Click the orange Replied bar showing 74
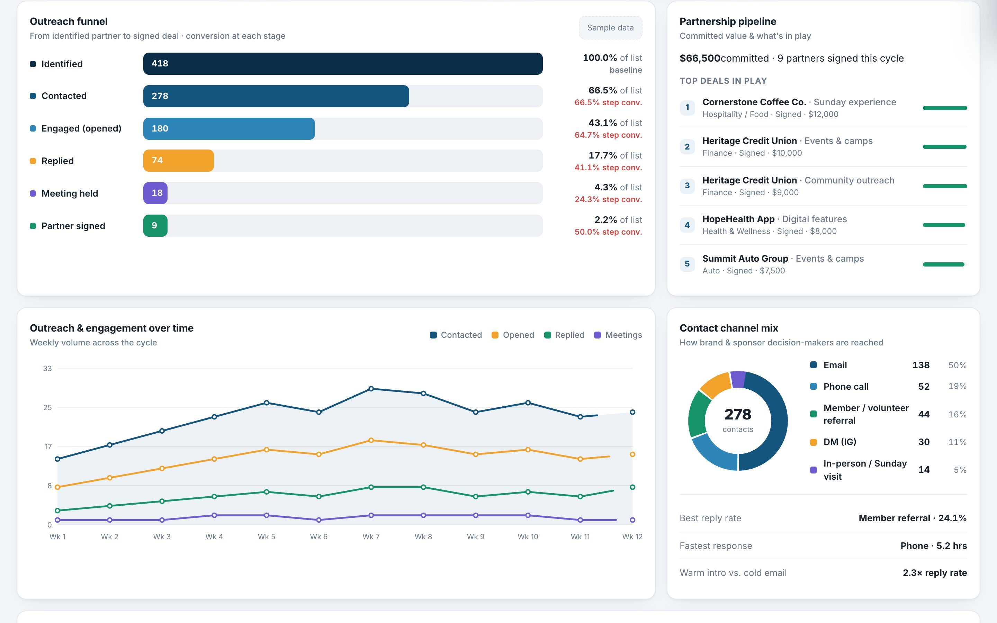This screenshot has width=997, height=623. tap(178, 161)
